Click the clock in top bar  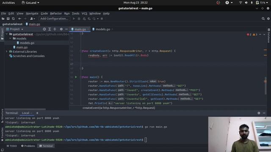(135, 3)
